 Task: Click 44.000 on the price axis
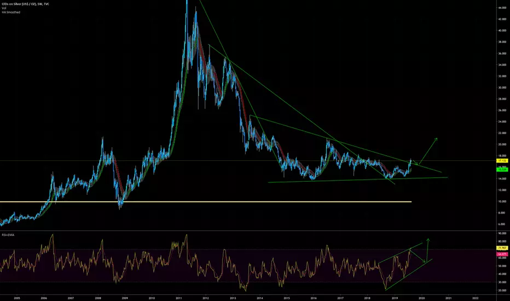click(502, 8)
